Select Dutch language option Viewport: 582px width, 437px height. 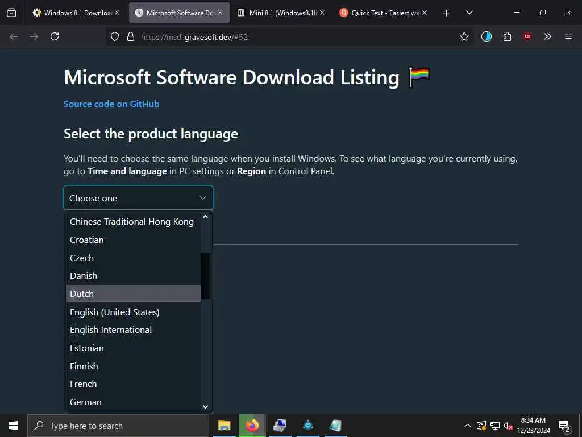(x=133, y=294)
